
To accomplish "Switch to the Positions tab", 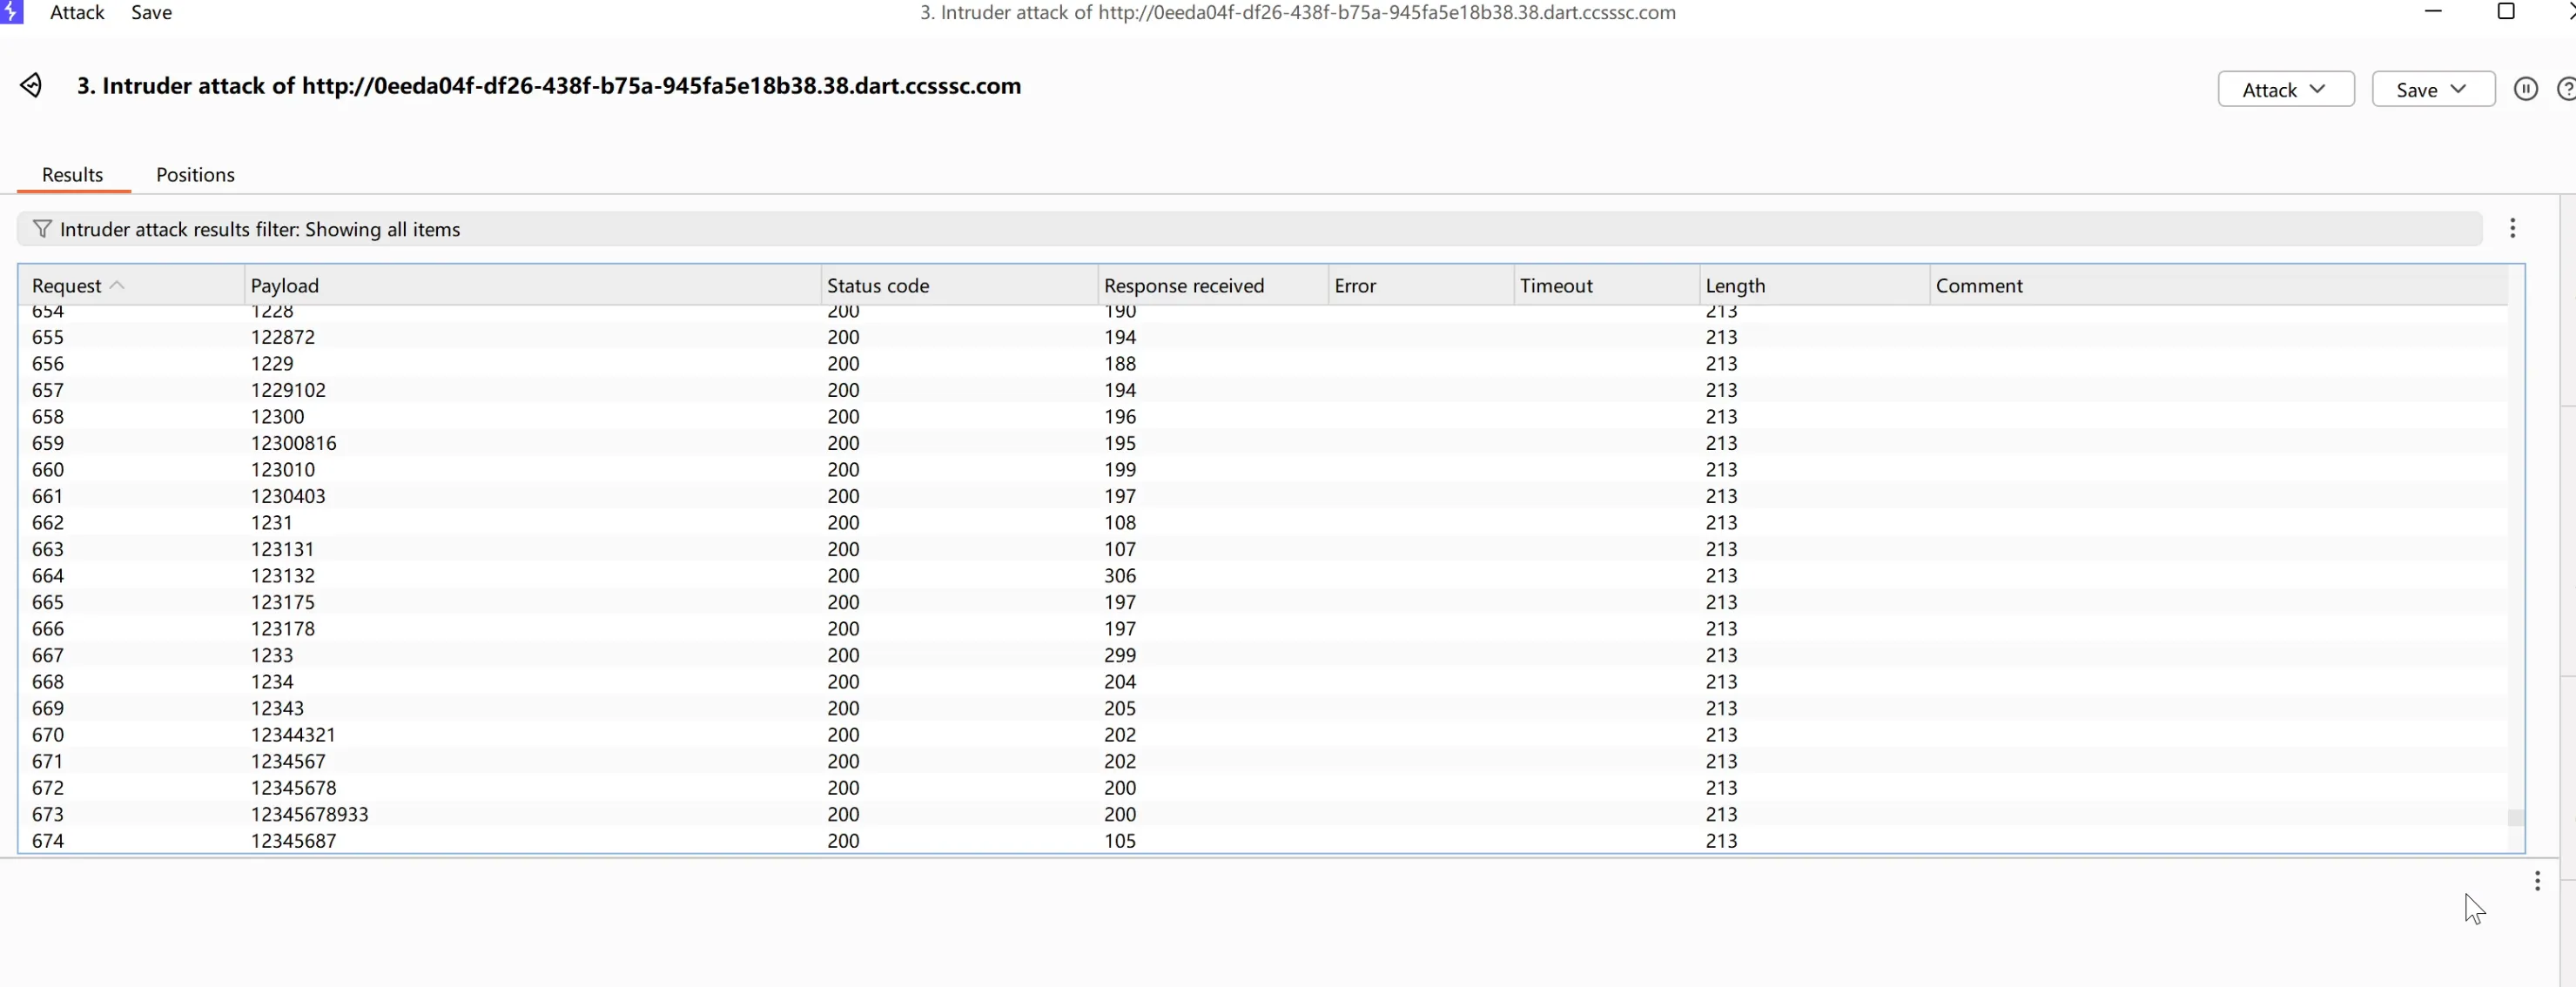I will [x=195, y=175].
